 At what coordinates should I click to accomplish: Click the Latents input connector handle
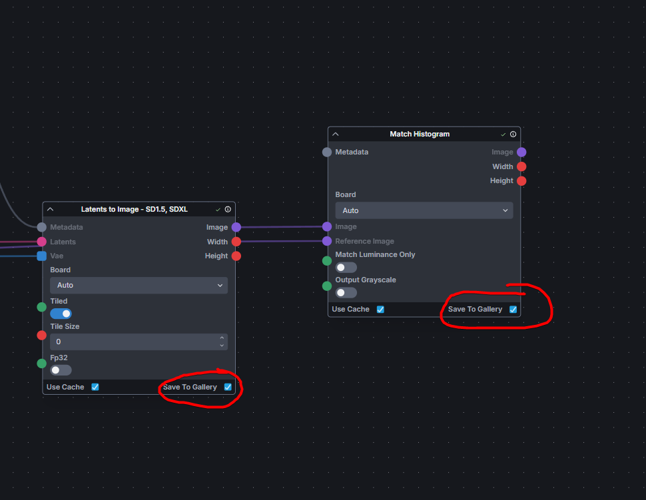pos(42,242)
